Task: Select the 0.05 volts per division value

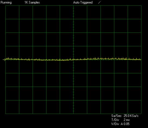Action: [x=127, y=124]
